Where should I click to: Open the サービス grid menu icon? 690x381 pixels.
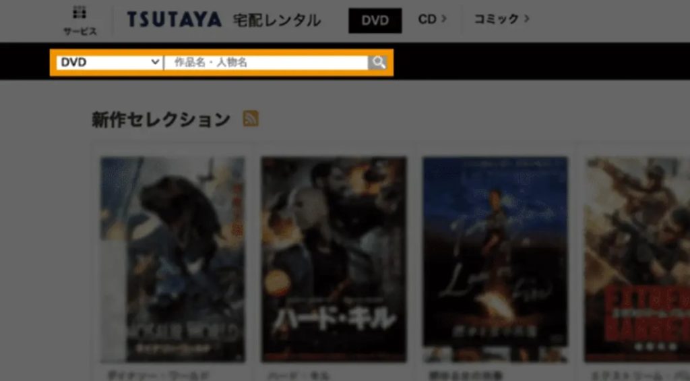click(80, 13)
